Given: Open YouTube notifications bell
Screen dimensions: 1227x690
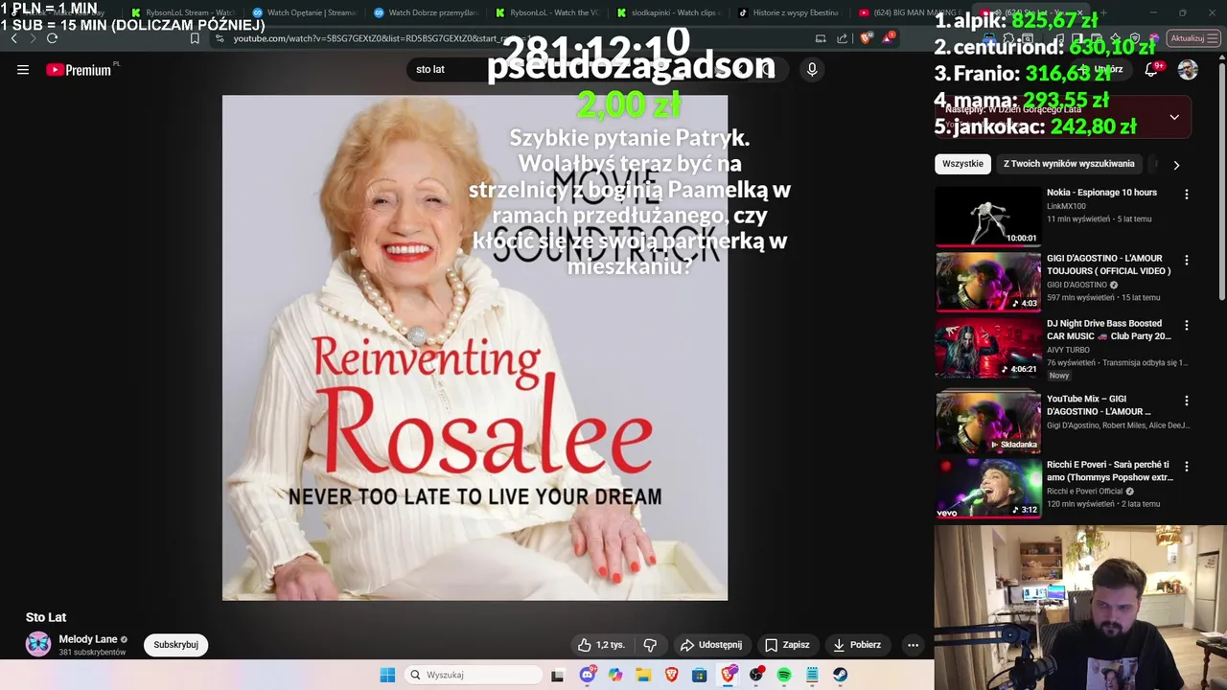Looking at the screenshot, I should point(1151,70).
